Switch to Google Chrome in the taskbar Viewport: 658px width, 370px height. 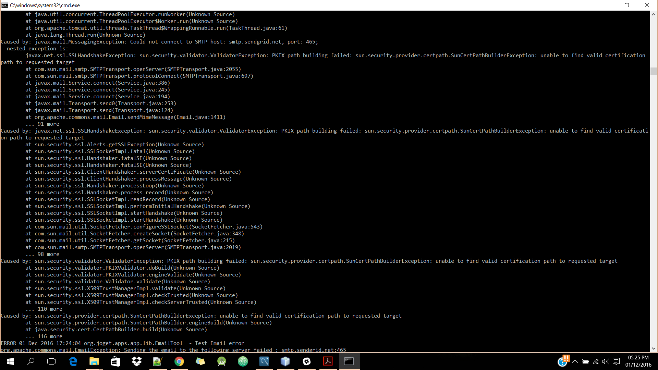pyautogui.click(x=179, y=361)
